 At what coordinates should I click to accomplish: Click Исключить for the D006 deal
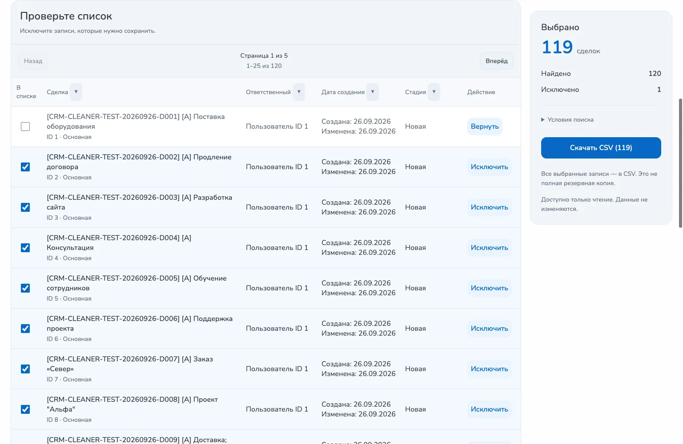(x=489, y=329)
